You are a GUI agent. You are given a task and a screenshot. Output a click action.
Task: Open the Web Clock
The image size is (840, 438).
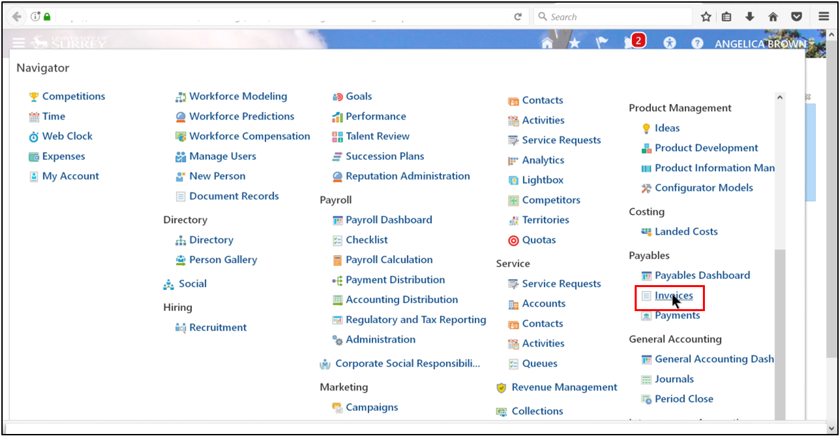(x=67, y=136)
